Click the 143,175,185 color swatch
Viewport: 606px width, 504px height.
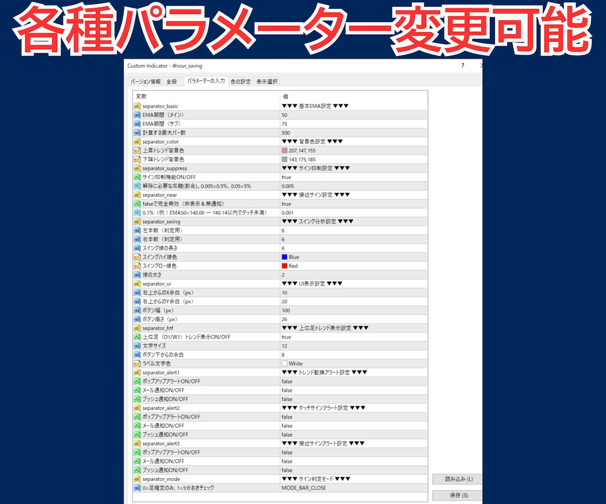point(285,159)
